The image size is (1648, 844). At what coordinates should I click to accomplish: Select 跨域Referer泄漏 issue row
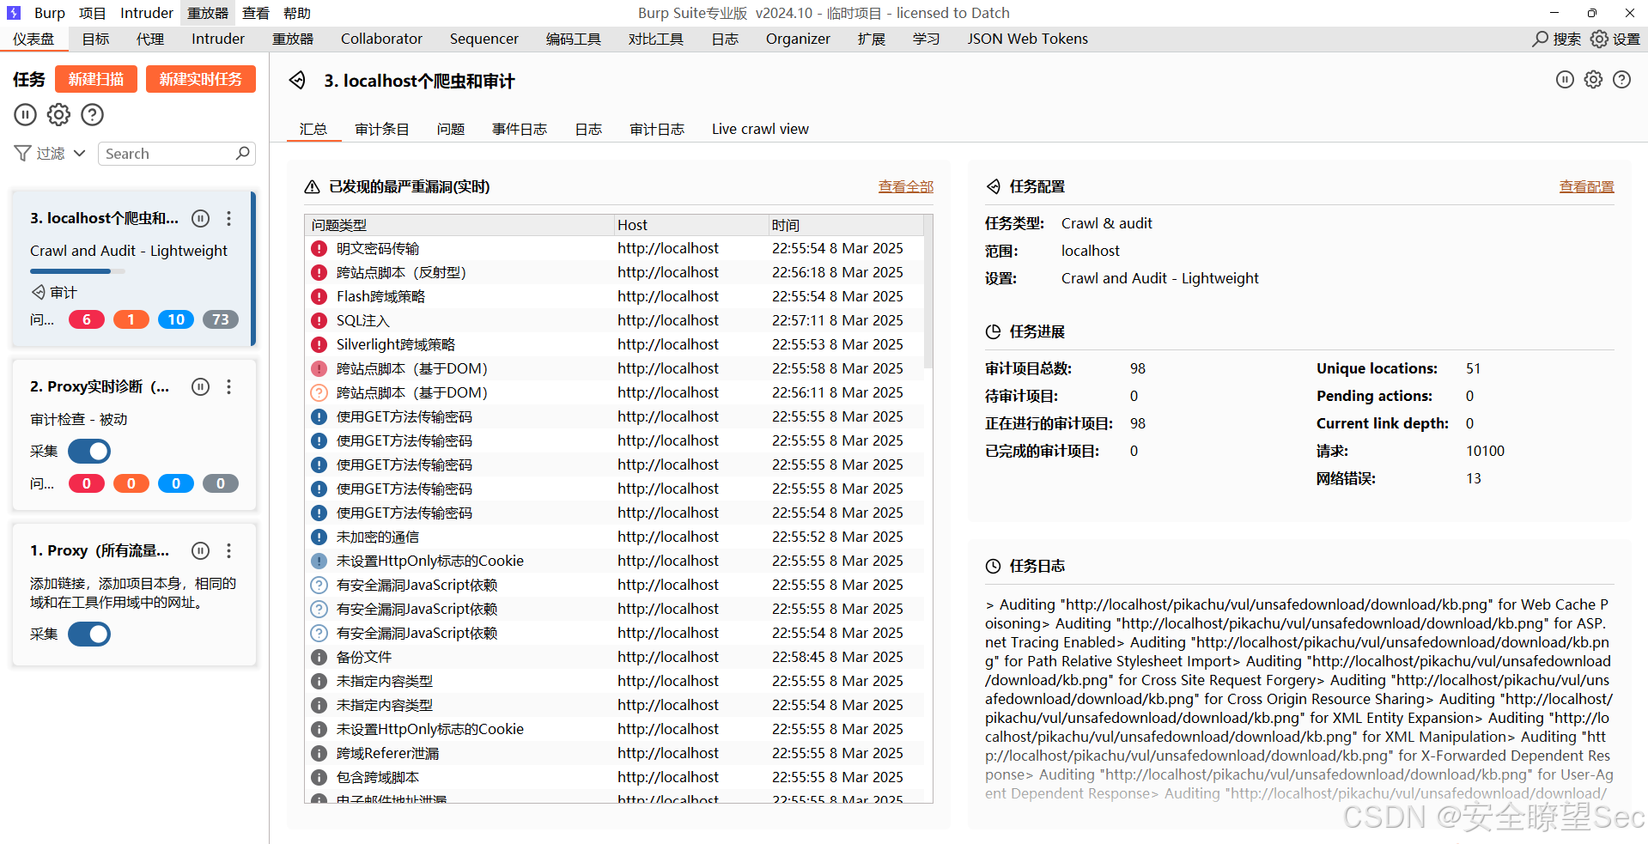[614, 753]
